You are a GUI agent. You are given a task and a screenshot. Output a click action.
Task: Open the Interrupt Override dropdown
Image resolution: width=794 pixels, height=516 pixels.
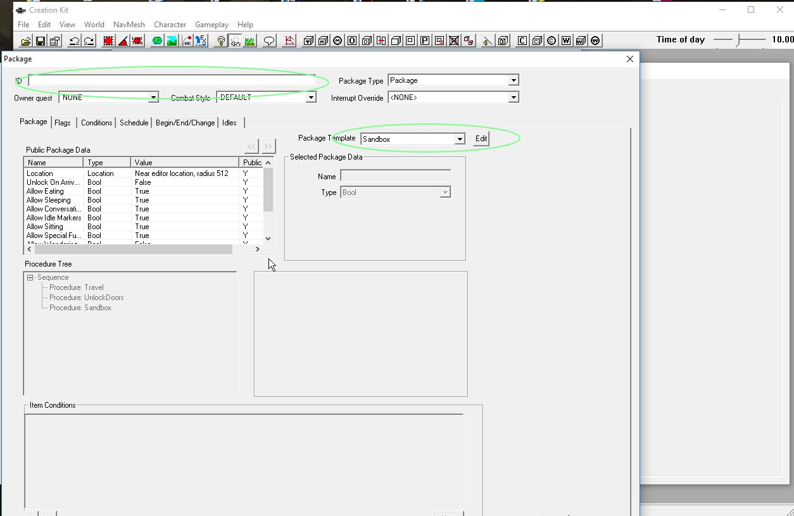(514, 98)
